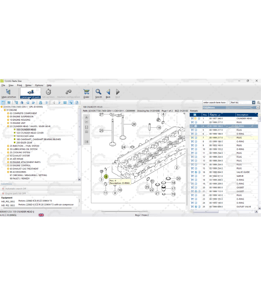Image resolution: width=261 pixels, height=299 pixels.
Task: Open Main selection from the toolbar
Action: coord(9,93)
